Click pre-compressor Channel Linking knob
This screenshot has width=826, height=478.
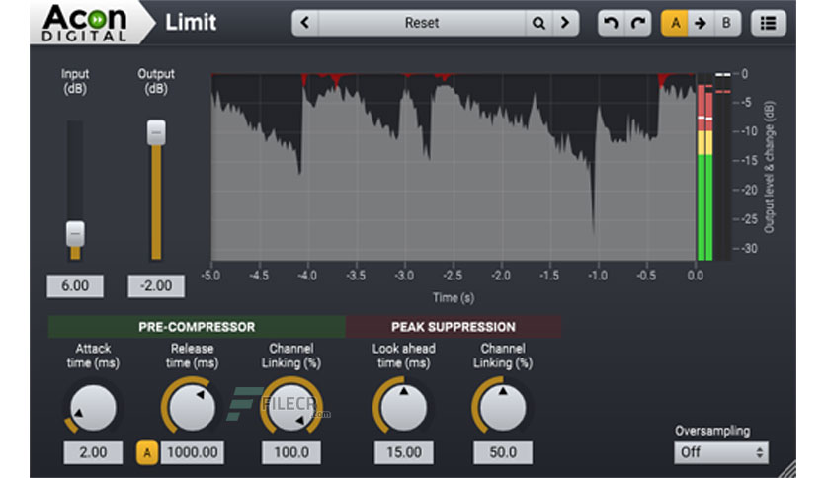pos(291,408)
